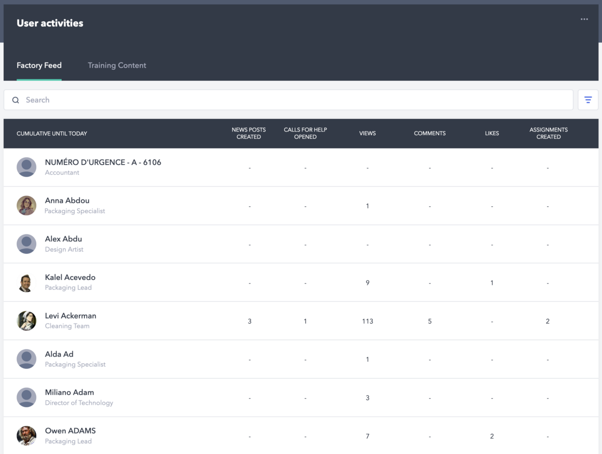Image resolution: width=602 pixels, height=454 pixels.
Task: Open Alex Abdu's user name
Action: click(64, 239)
